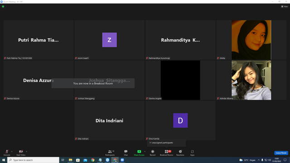The image size is (290, 163).
Task: Select Adinda Albania's video tile
Action: [x=251, y=80]
